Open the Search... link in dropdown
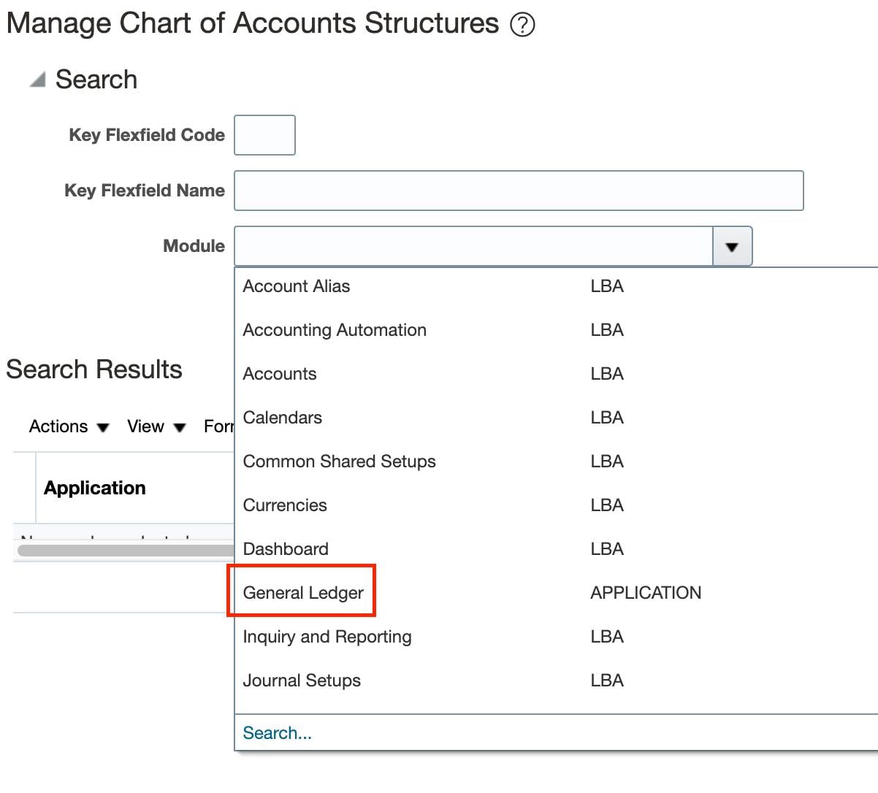 click(277, 733)
